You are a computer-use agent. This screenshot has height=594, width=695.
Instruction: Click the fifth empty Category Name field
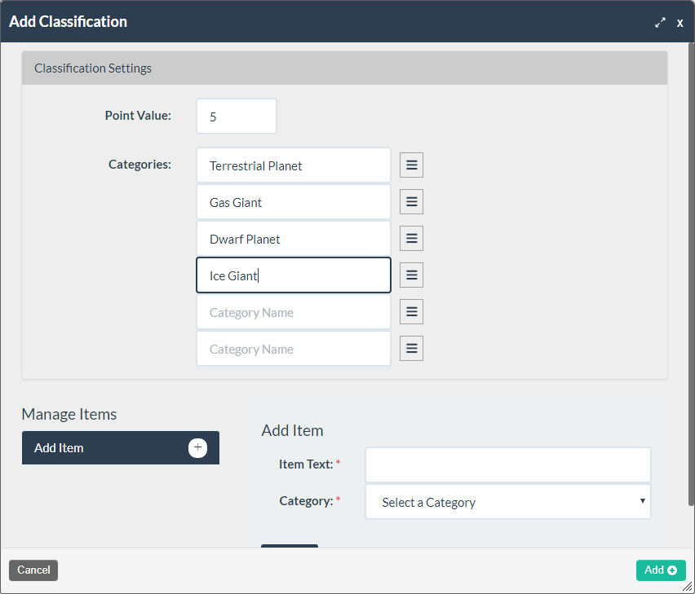click(294, 312)
